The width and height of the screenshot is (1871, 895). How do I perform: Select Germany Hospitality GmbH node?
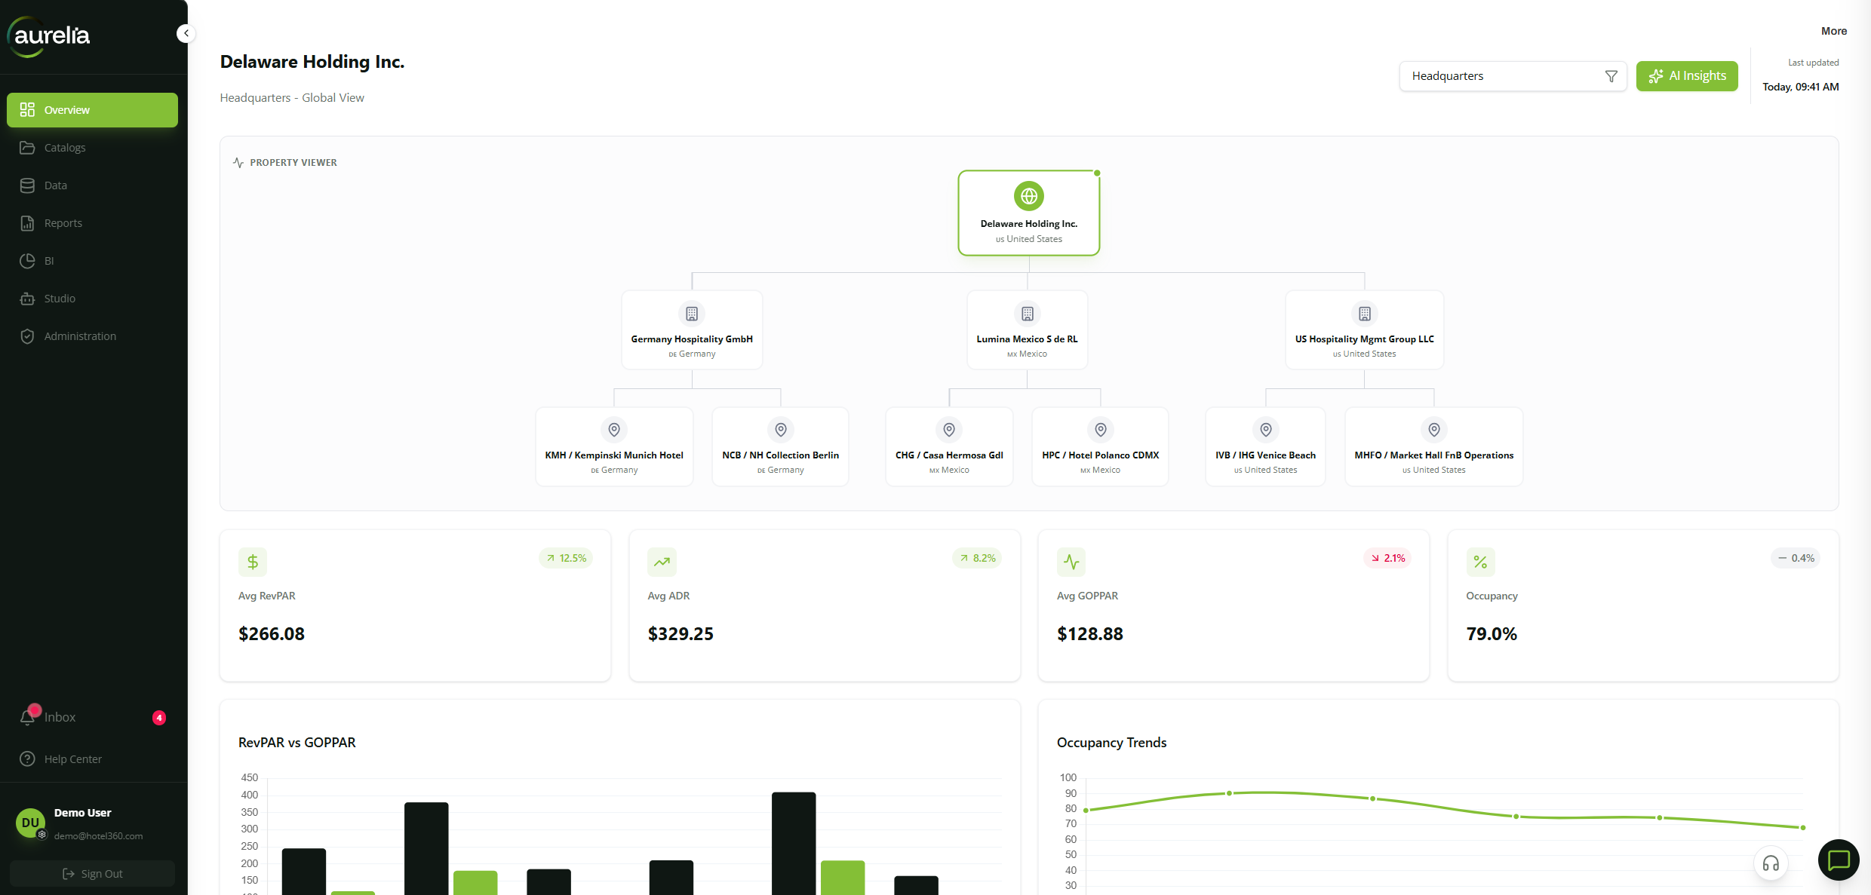[692, 330]
